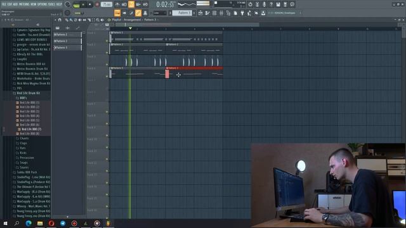The image size is (406, 228).
Task: Toggle the active countdown-before-recording icon
Action: tap(131, 4)
